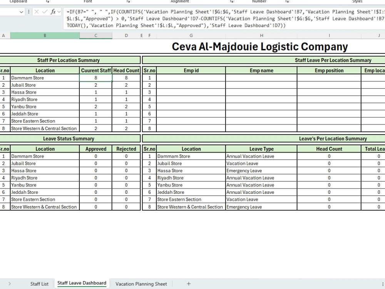Image resolution: width=385 pixels, height=289 pixels.
Task: Select the Head Count header in Staff Per Location table
Action: click(126, 71)
